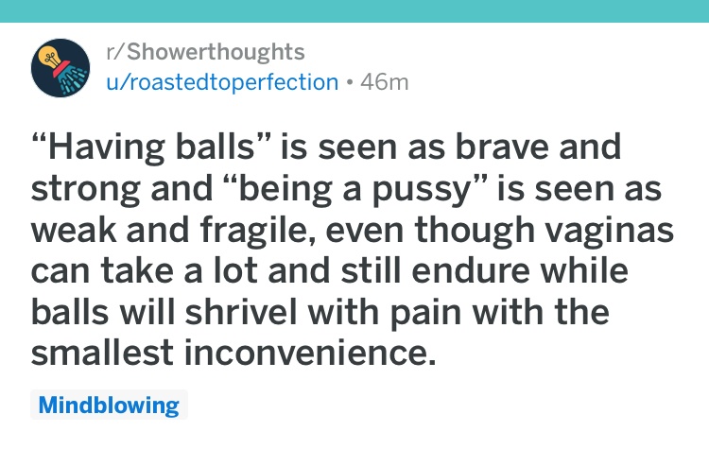709x449 pixels.
Task: Click the post line starting "weak and fragile"
Action: (353, 231)
